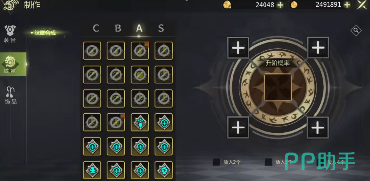The image size is (370, 181).
Task: Click the center 升阶概率 result square
Action: 278,87
